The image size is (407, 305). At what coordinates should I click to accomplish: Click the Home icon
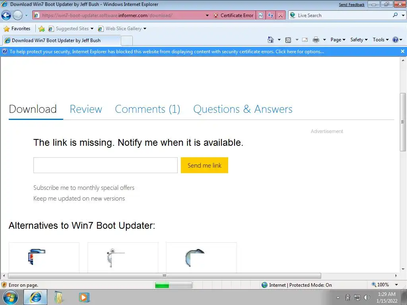270,40
